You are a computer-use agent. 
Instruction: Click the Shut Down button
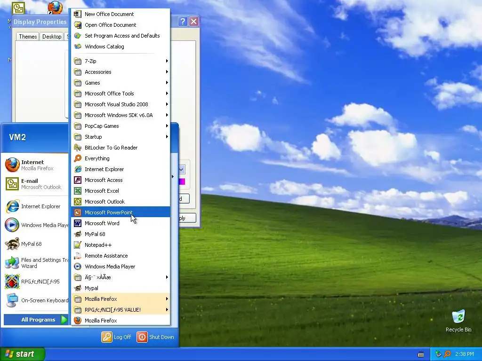point(155,337)
